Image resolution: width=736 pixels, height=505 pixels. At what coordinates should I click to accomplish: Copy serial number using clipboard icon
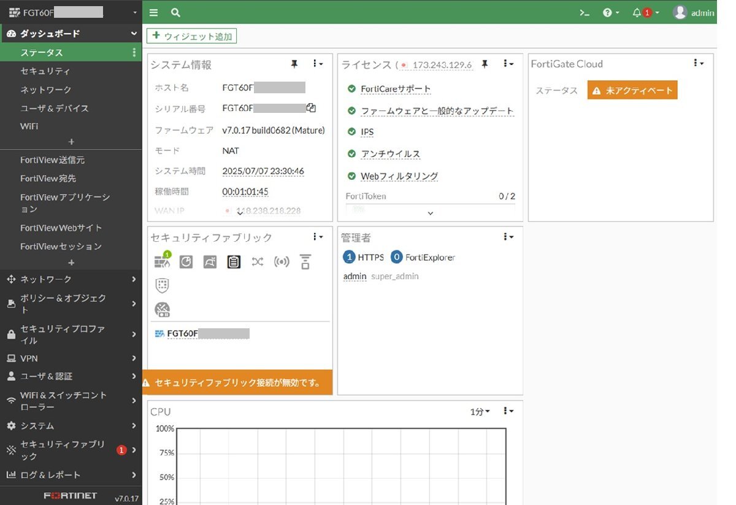coord(311,108)
